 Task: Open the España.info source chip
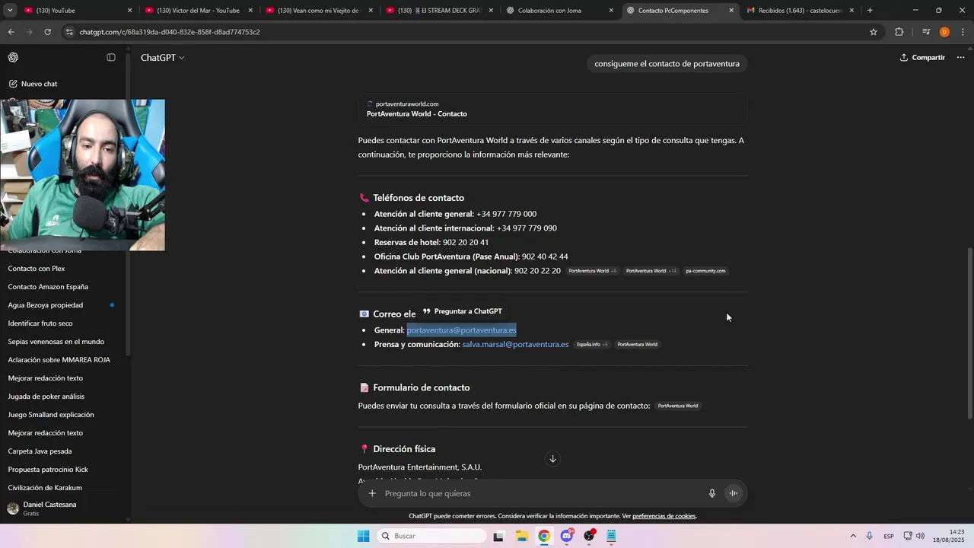592,345
